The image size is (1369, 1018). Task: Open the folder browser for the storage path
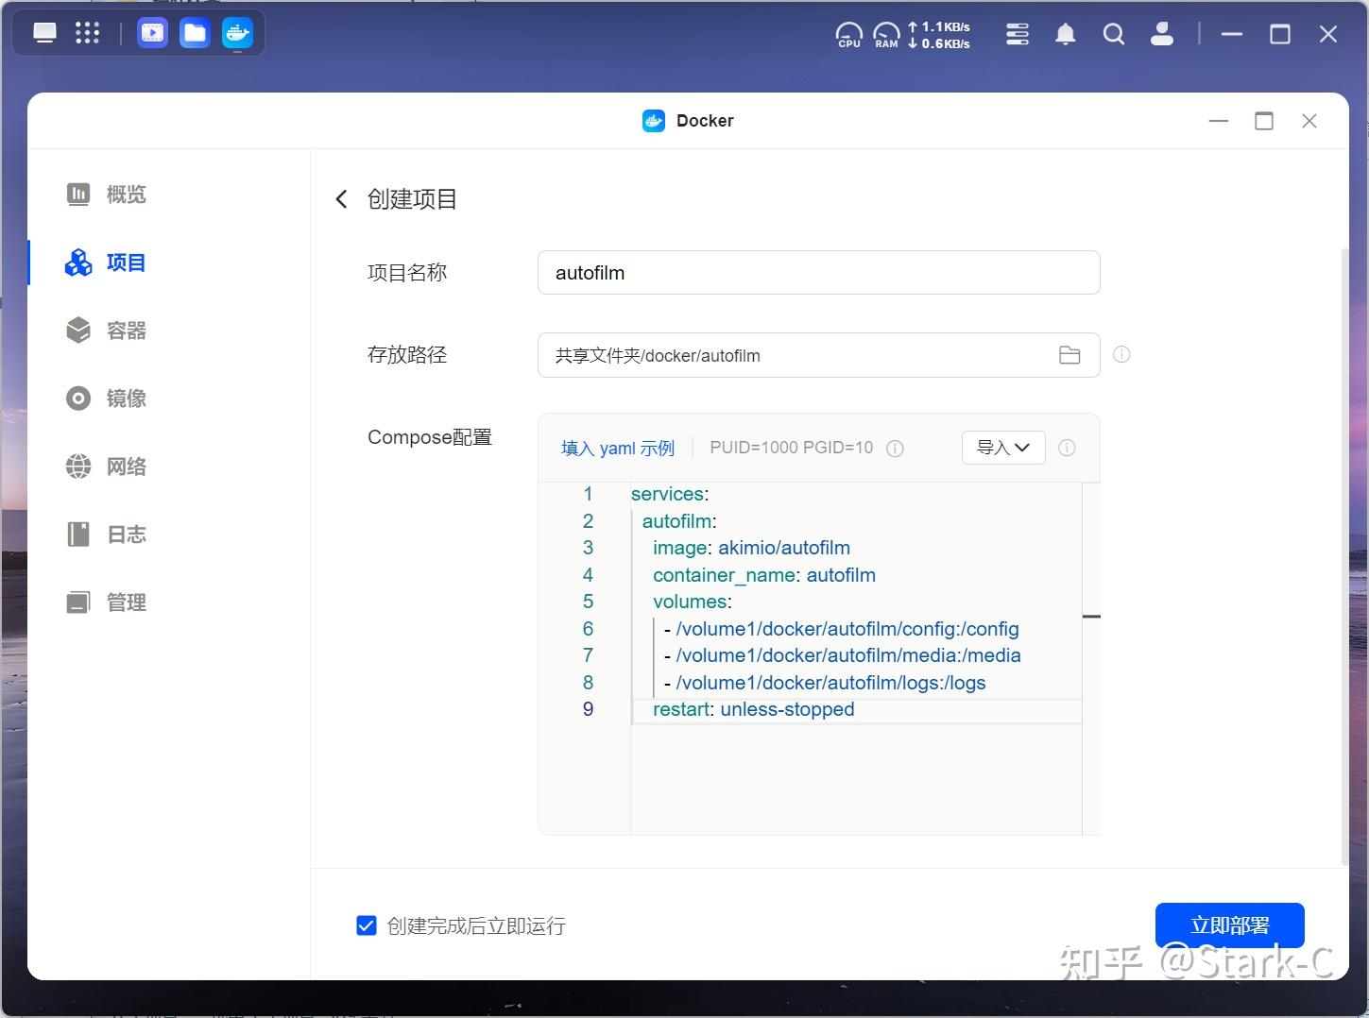pyautogui.click(x=1070, y=355)
